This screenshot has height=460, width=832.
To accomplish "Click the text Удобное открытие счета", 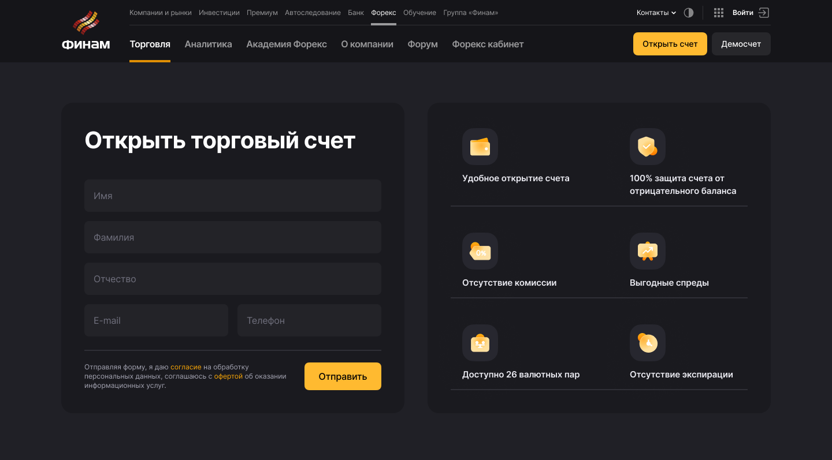I will pyautogui.click(x=516, y=178).
